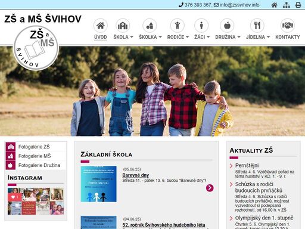The width and height of the screenshot is (305, 229).
Task: Expand the Školka dropdown arrow
Action: click(160, 37)
